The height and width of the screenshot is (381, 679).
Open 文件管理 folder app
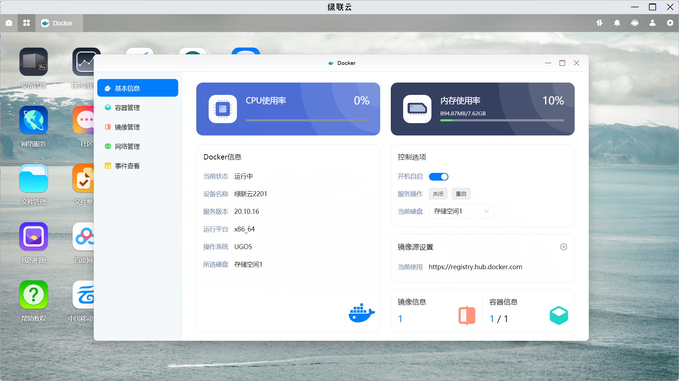[34, 179]
